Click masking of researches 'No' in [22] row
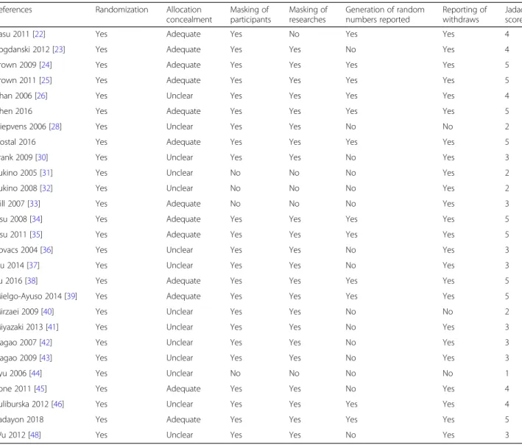The width and height of the screenshot is (522, 445). (294, 34)
